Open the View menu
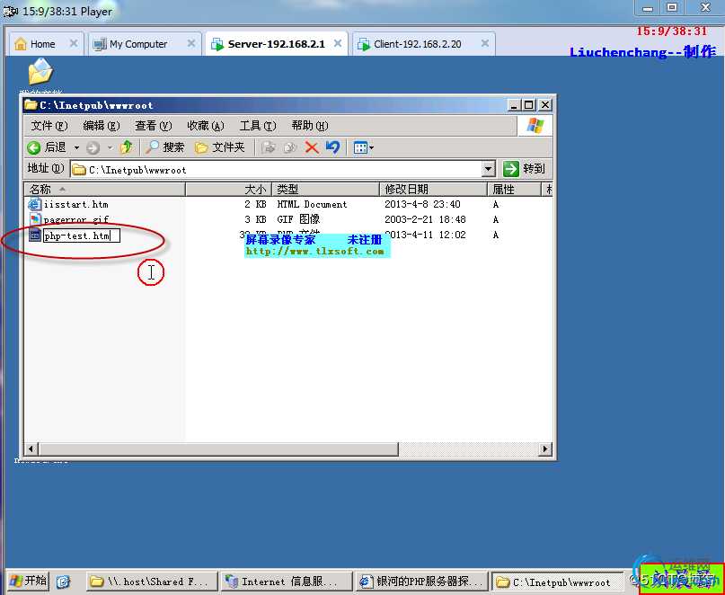The height and width of the screenshot is (595, 725). 153,126
